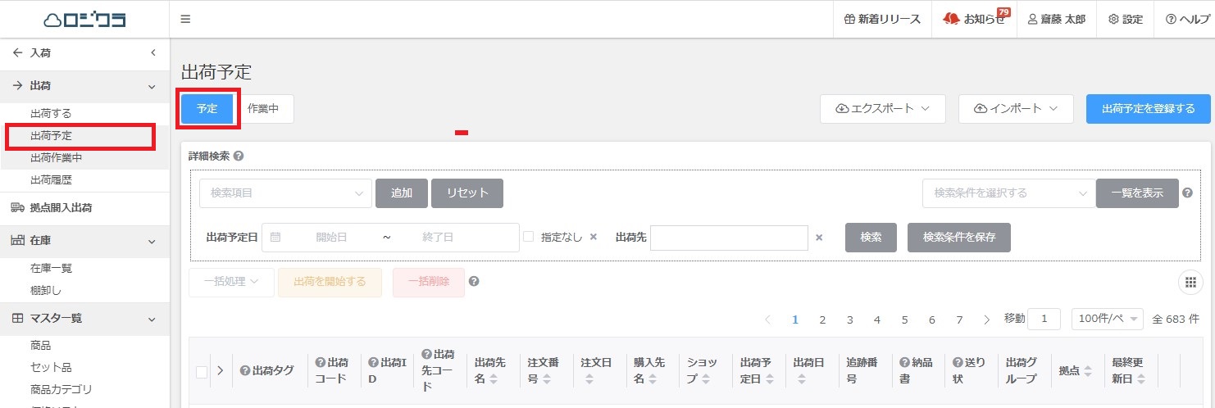Open 出荷作業中 in sidebar
Image resolution: width=1215 pixels, height=408 pixels.
pos(56,158)
